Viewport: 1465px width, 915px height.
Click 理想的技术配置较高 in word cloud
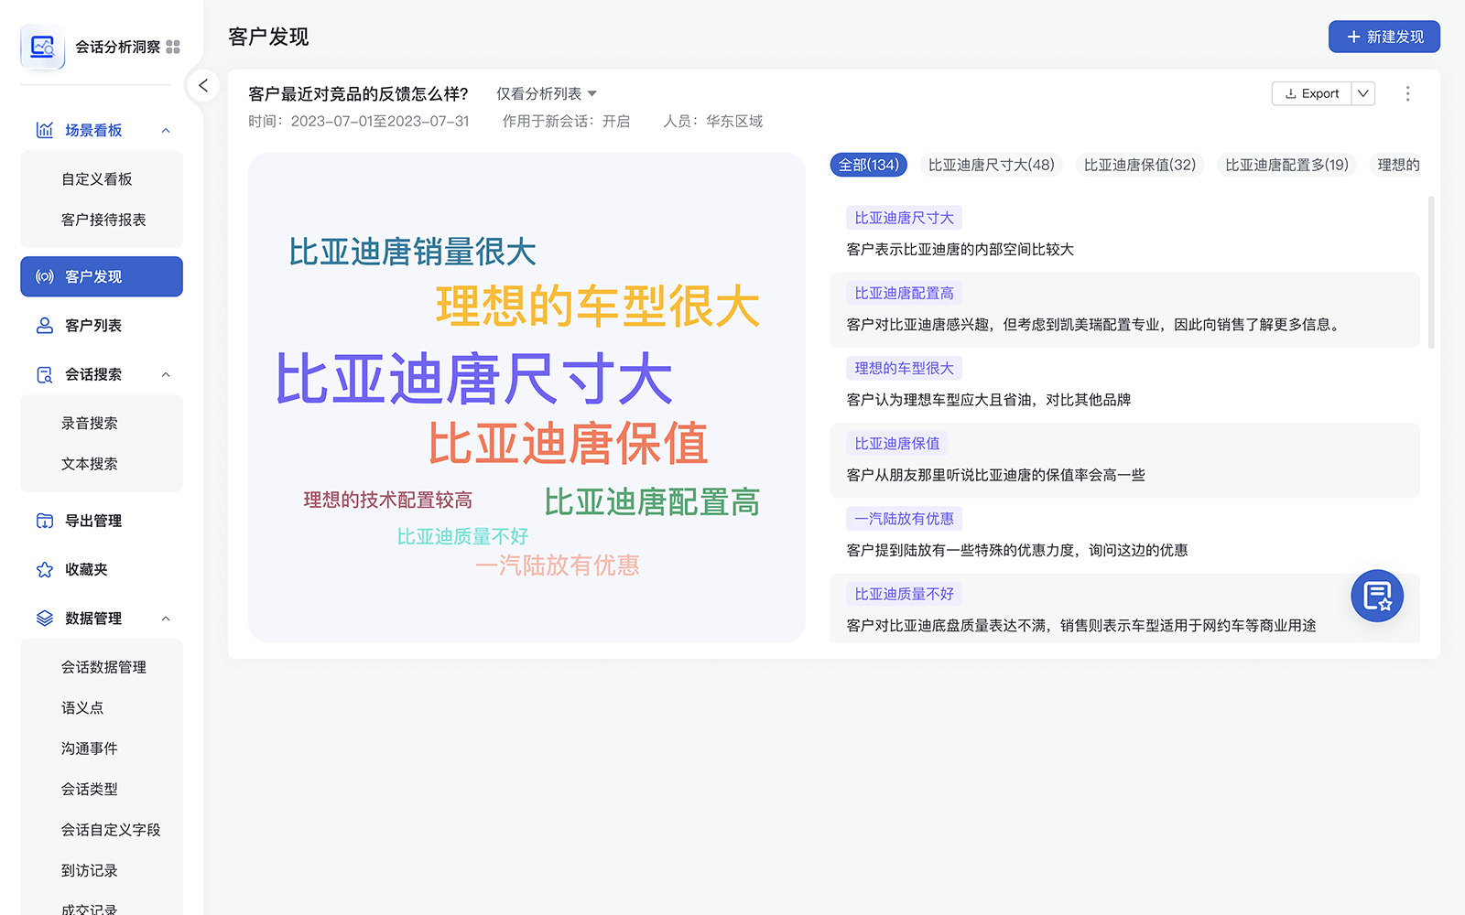point(388,500)
